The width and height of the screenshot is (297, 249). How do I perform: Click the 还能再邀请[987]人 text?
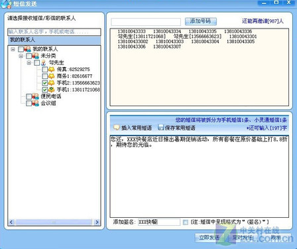click(263, 21)
